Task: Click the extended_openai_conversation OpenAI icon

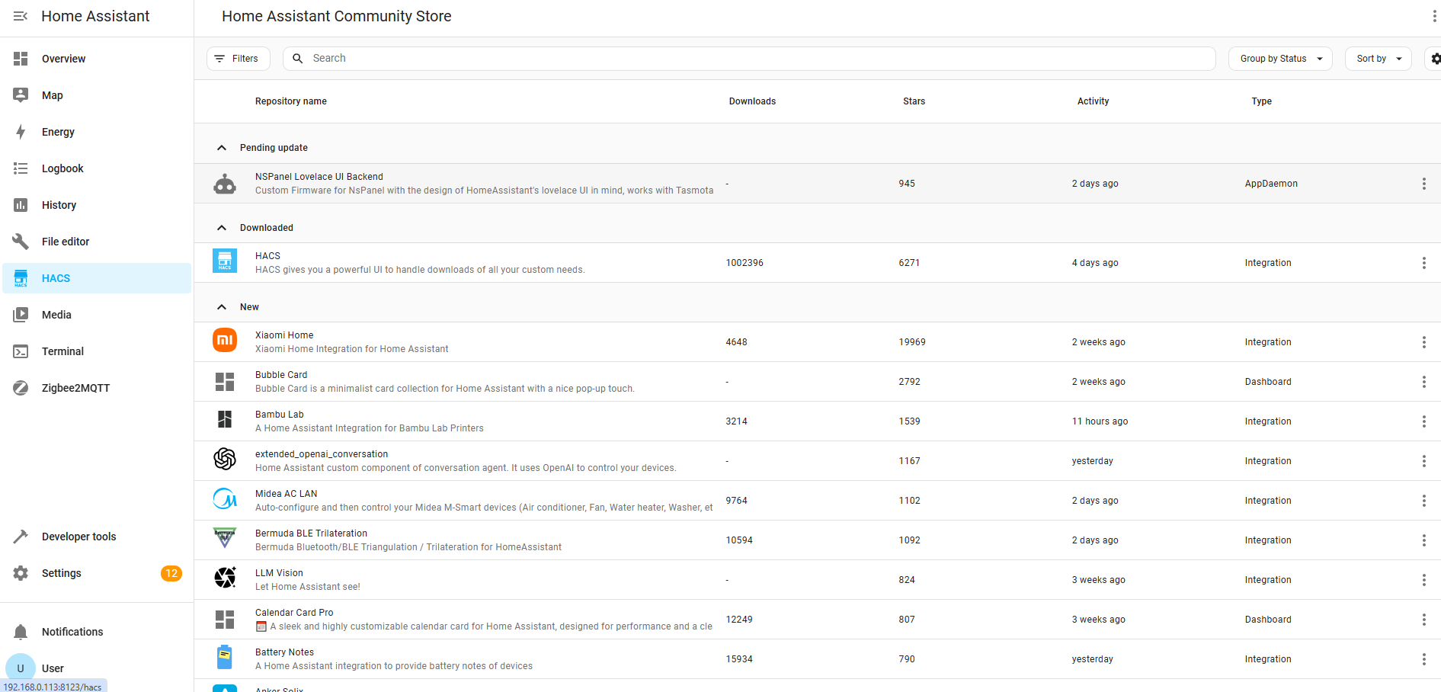Action: click(x=225, y=459)
